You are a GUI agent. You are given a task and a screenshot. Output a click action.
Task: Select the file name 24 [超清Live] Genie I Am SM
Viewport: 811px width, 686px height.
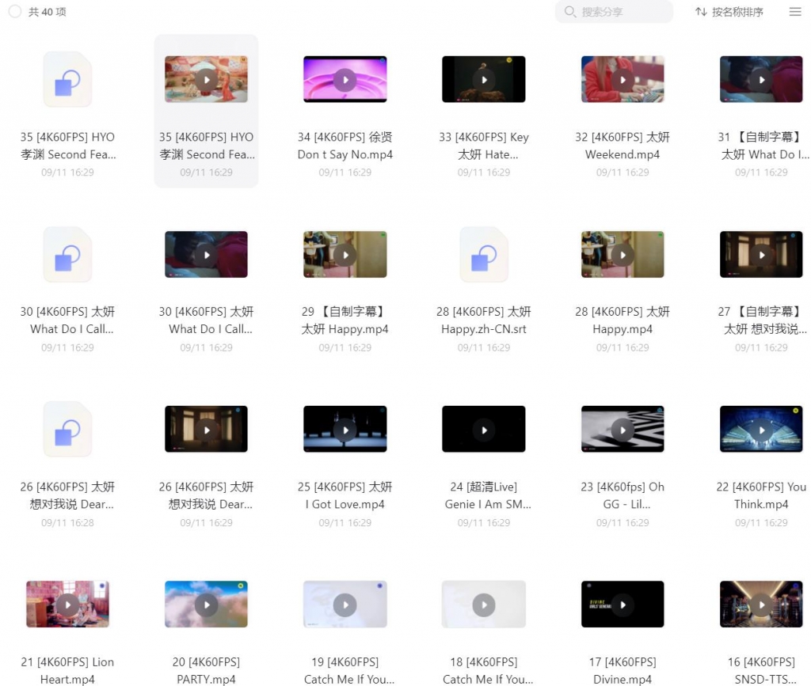[488, 495]
